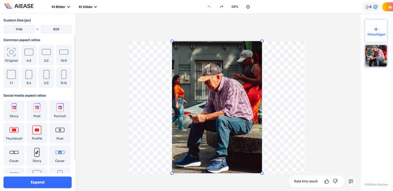Click the 68% zoom level
The width and height of the screenshot is (393, 191).
click(x=235, y=7)
